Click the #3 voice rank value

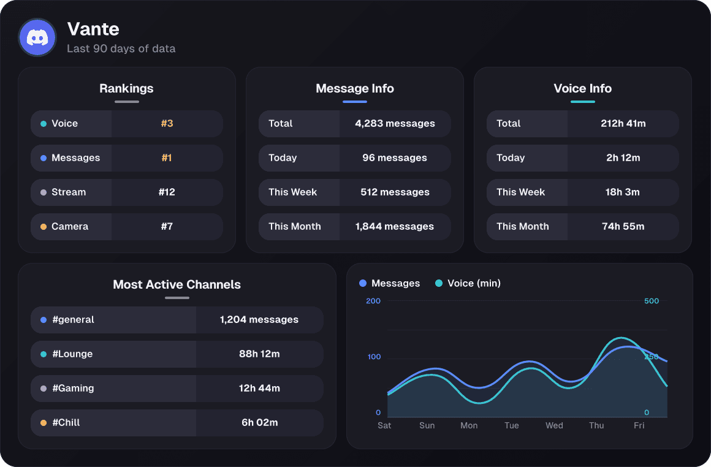pyautogui.click(x=167, y=123)
